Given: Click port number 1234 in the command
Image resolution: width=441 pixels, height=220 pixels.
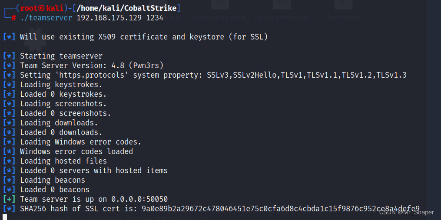Looking at the screenshot, I should pyautogui.click(x=155, y=18).
